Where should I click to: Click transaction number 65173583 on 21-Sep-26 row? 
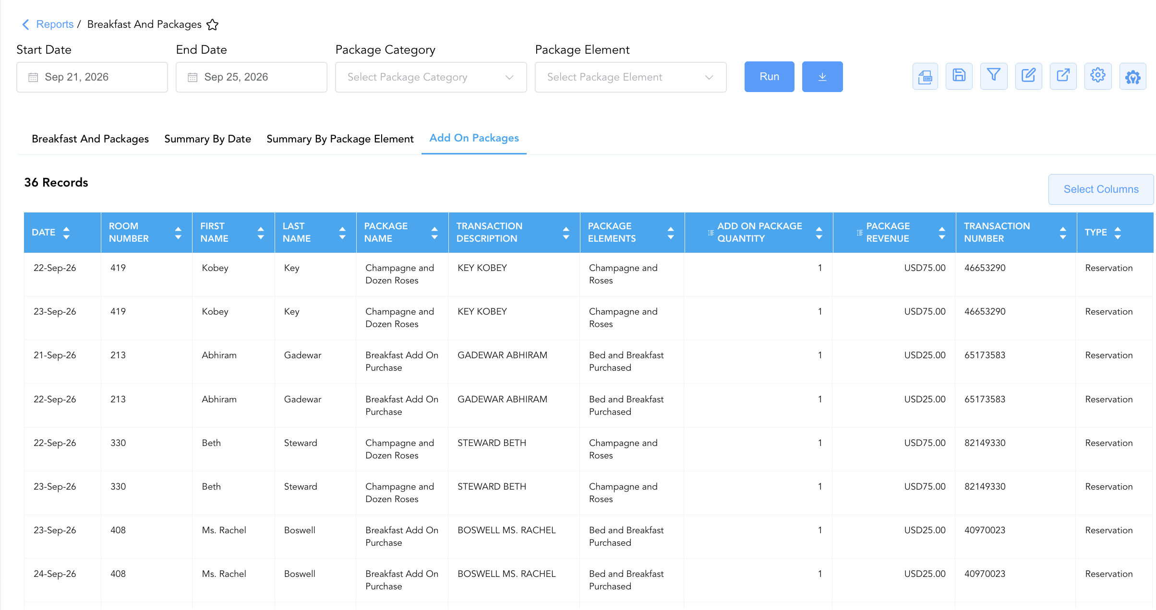[x=985, y=355]
